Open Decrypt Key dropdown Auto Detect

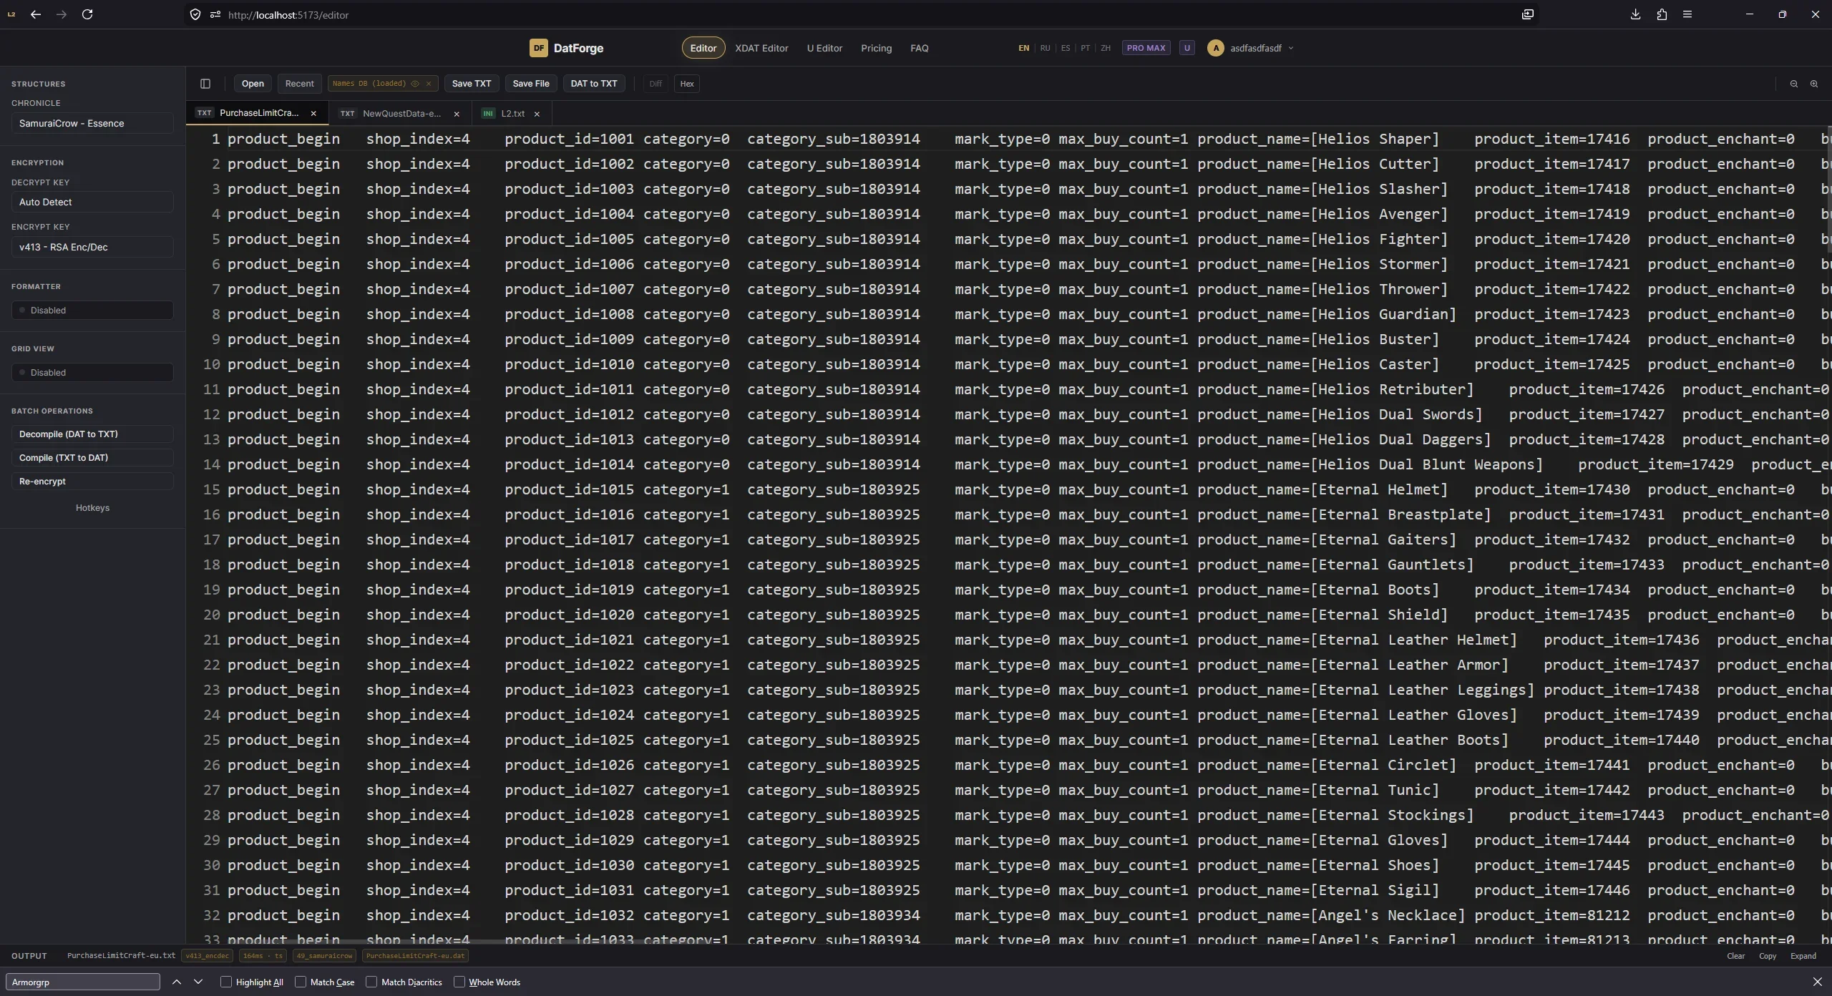tap(92, 202)
